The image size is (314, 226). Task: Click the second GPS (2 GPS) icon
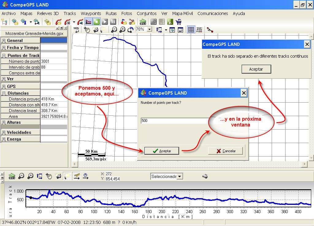pos(162,22)
